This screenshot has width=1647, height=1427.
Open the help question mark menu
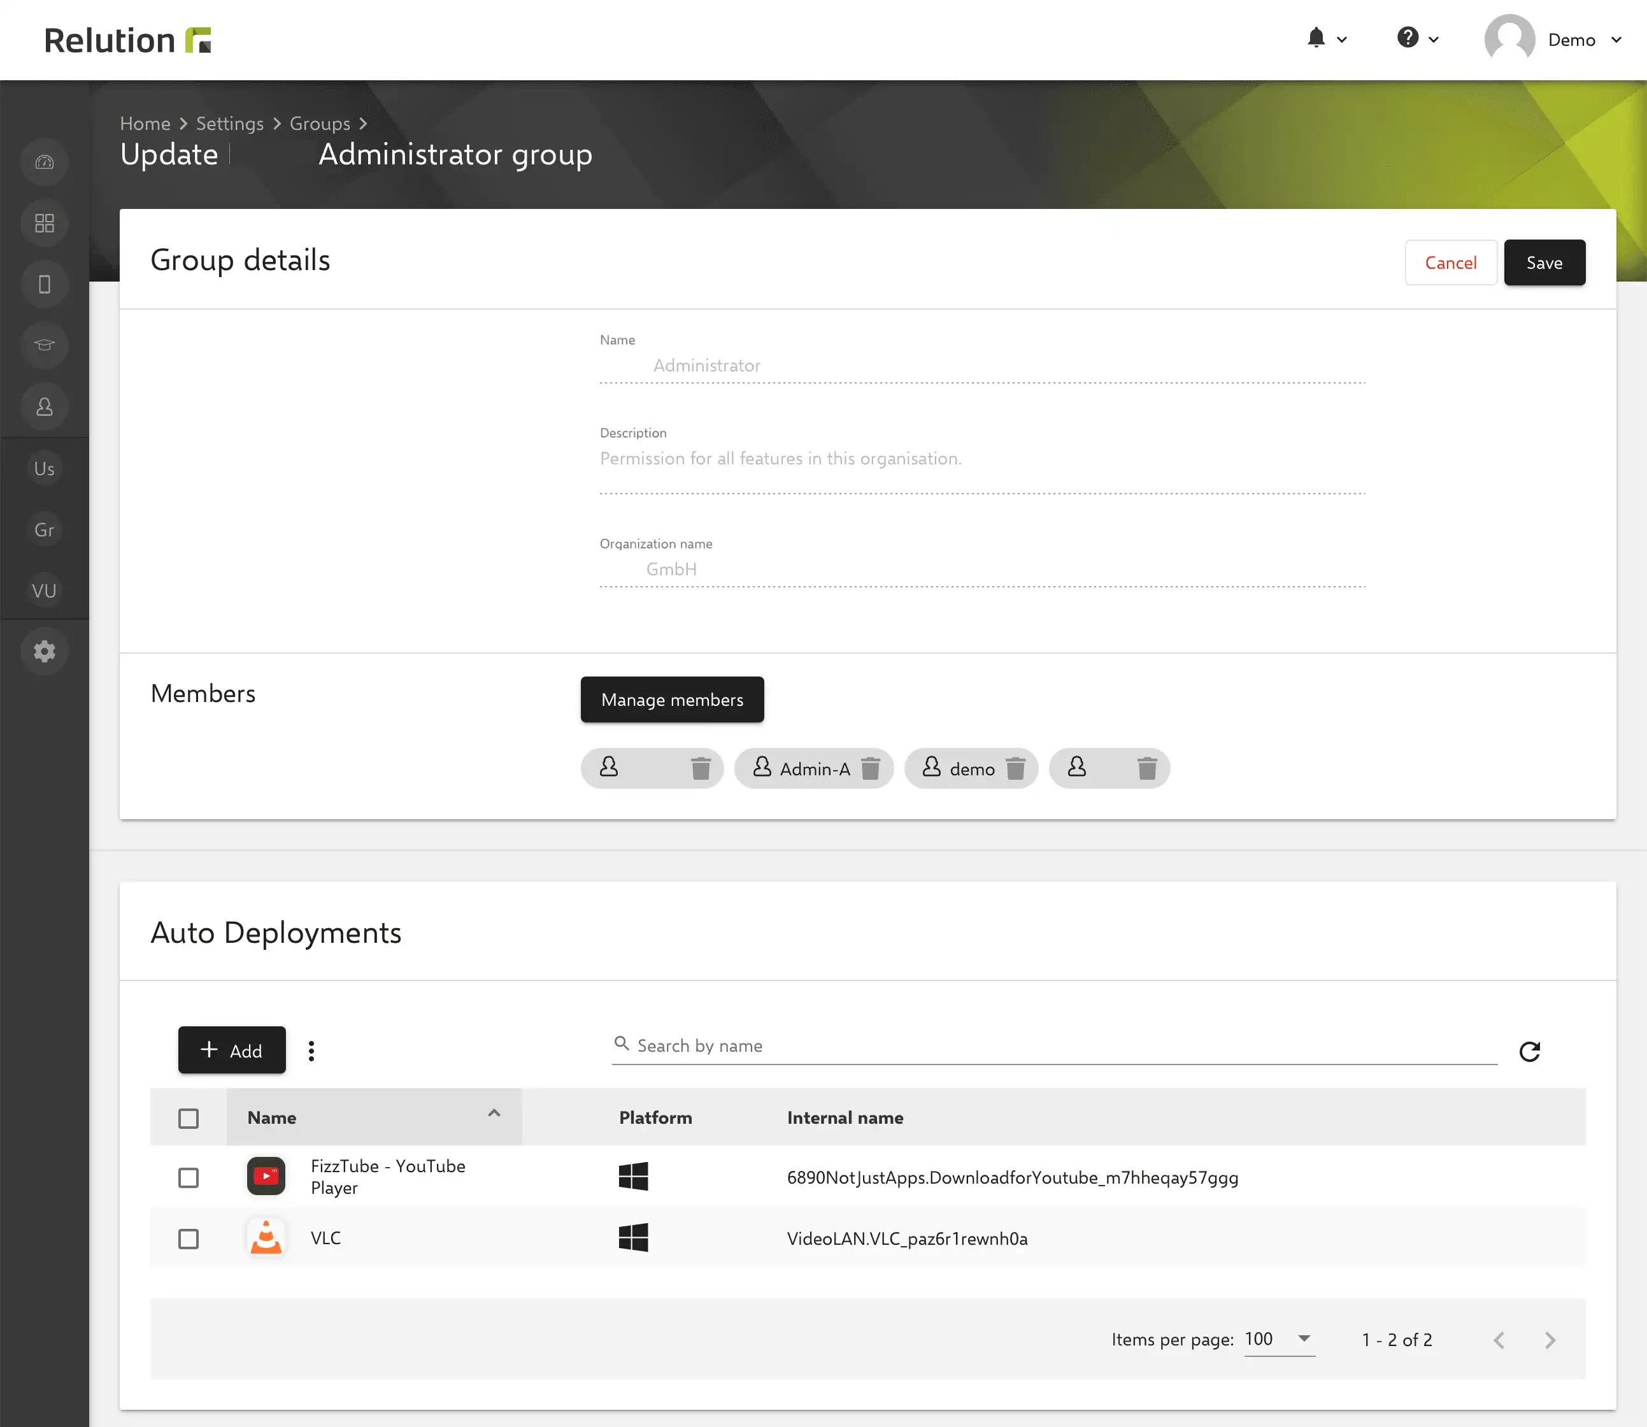click(1418, 38)
